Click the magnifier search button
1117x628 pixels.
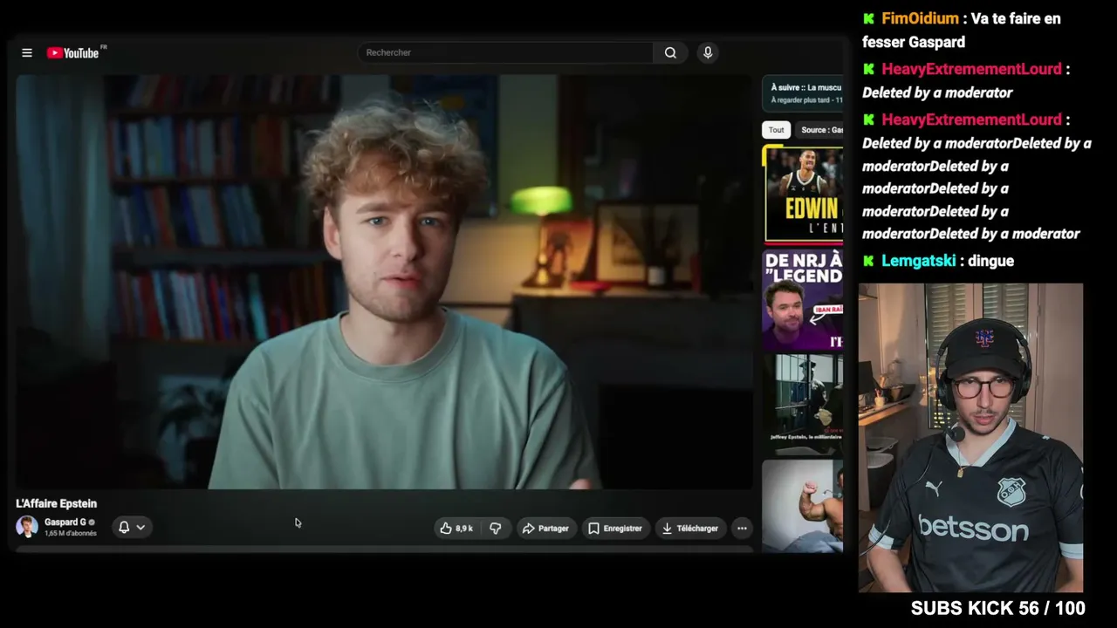pyautogui.click(x=670, y=52)
